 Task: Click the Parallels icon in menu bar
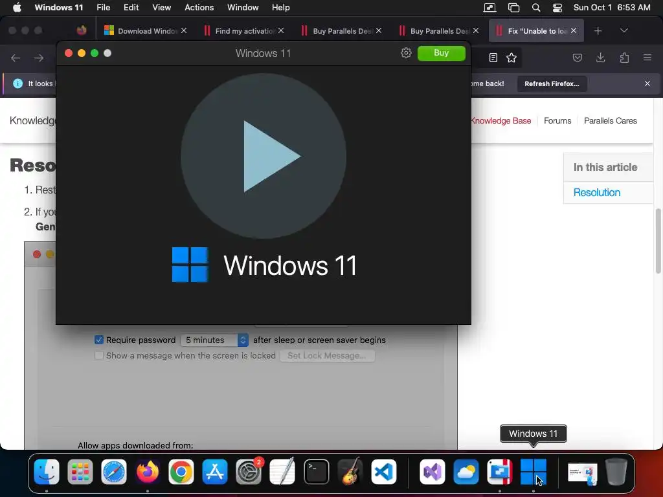click(x=489, y=7)
